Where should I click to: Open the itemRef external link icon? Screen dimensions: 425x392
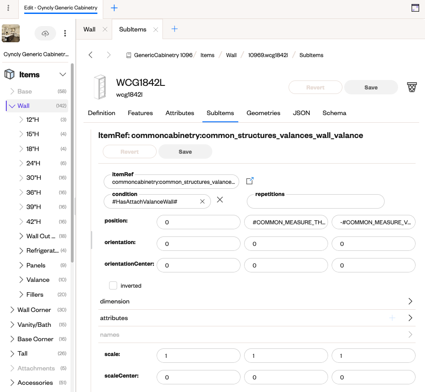coord(250,181)
